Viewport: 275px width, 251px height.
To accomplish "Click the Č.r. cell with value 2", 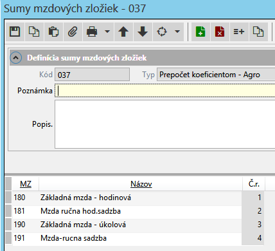I will [253, 211].
